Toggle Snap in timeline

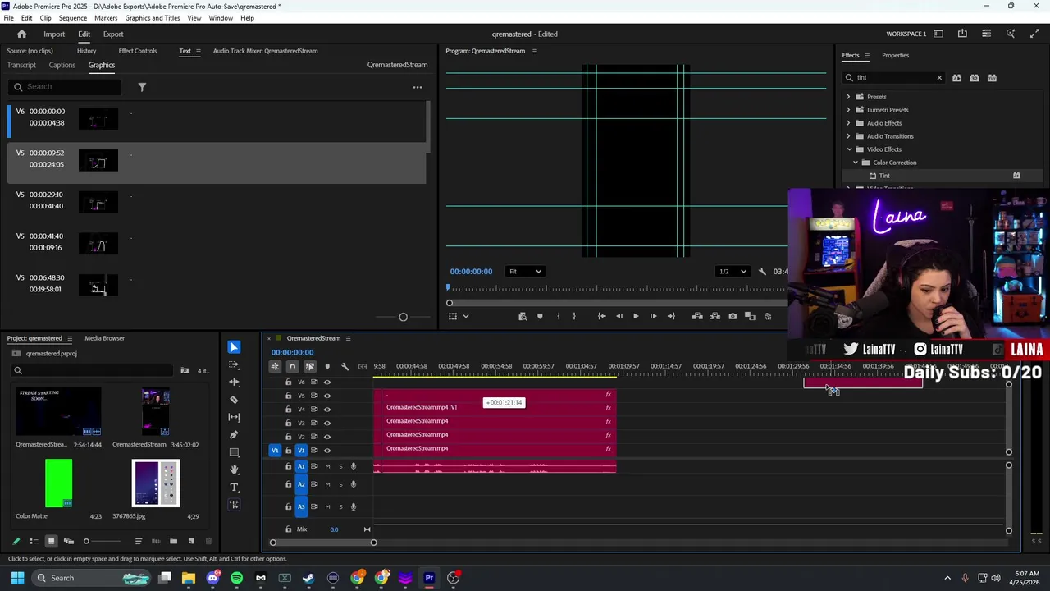(292, 366)
